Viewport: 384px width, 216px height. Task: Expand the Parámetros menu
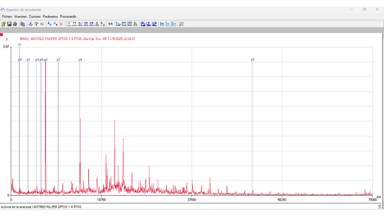(50, 16)
